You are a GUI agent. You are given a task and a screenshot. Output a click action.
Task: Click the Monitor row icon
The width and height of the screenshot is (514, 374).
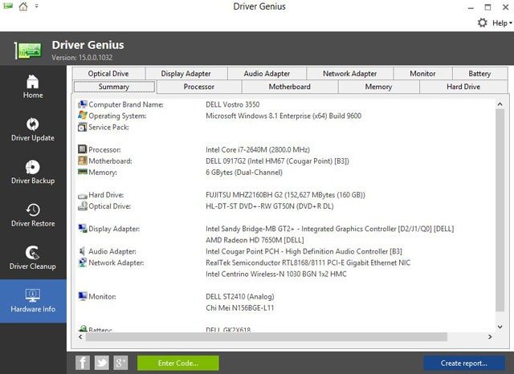click(x=83, y=296)
